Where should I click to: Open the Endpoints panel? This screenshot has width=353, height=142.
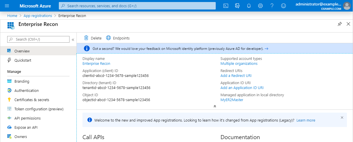pos(118,38)
